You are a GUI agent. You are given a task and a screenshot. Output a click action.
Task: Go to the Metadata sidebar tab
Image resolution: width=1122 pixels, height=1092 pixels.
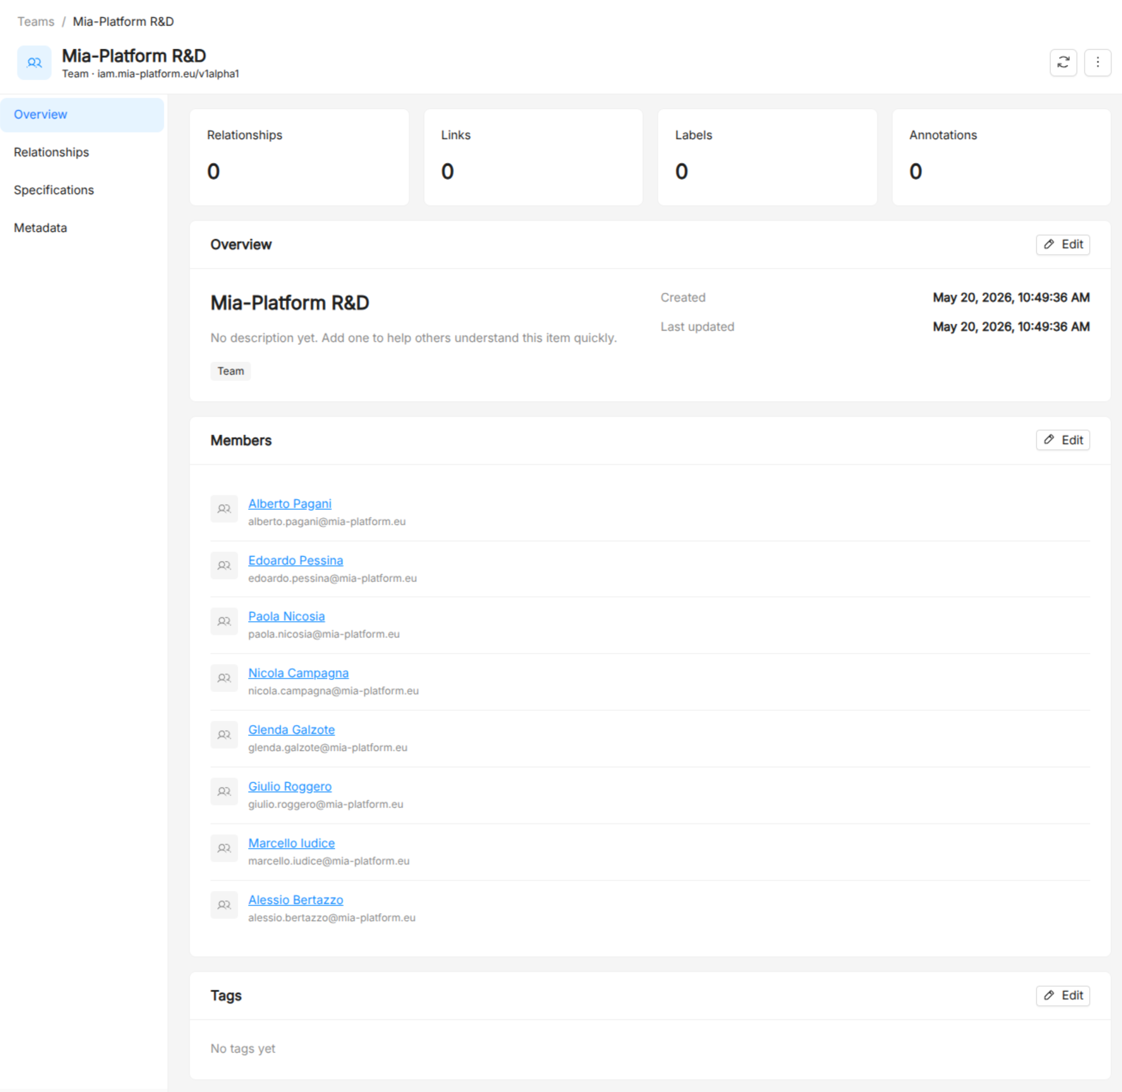click(x=82, y=228)
